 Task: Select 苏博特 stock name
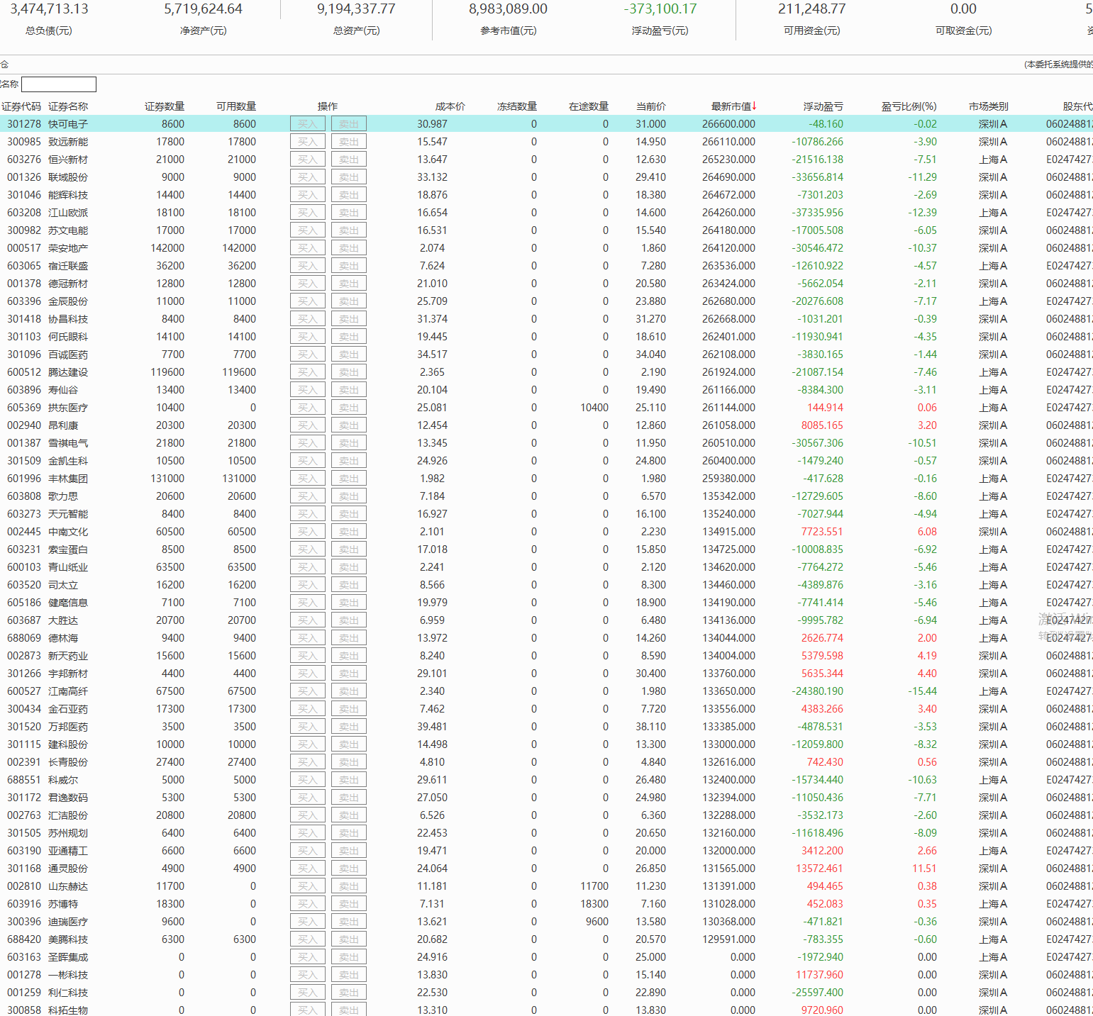coord(63,904)
